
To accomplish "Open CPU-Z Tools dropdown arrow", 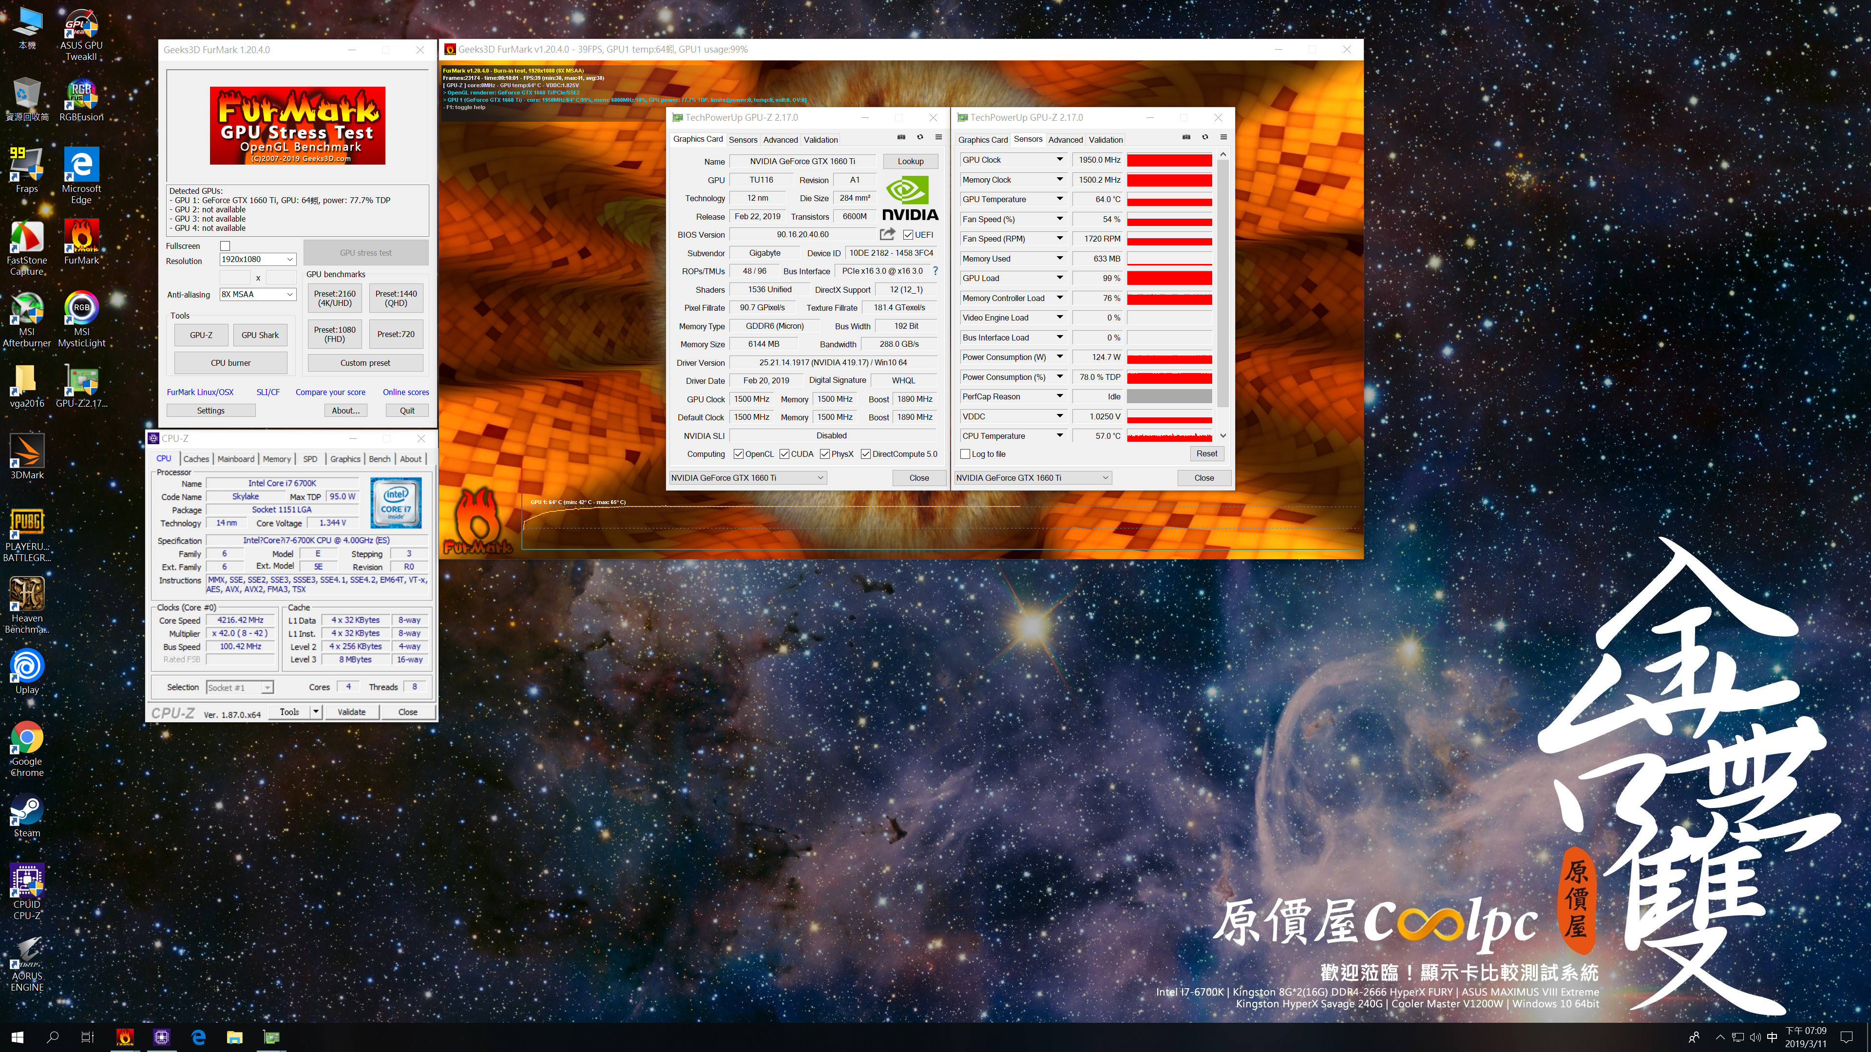I will [316, 712].
